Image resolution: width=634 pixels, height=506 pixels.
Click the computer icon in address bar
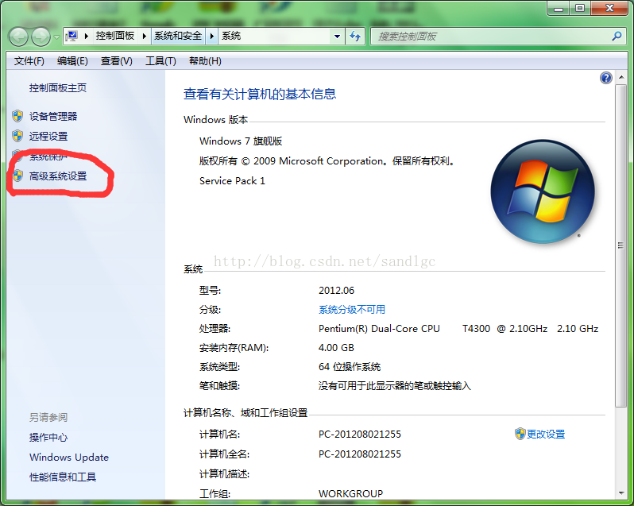click(72, 36)
